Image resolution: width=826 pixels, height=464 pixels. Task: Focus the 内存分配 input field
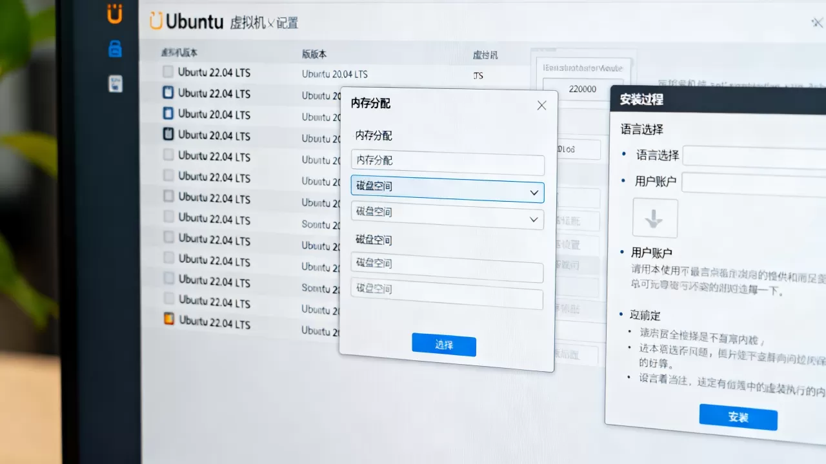point(448,162)
